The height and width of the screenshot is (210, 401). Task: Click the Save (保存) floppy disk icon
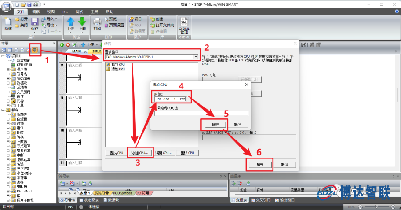point(35,22)
